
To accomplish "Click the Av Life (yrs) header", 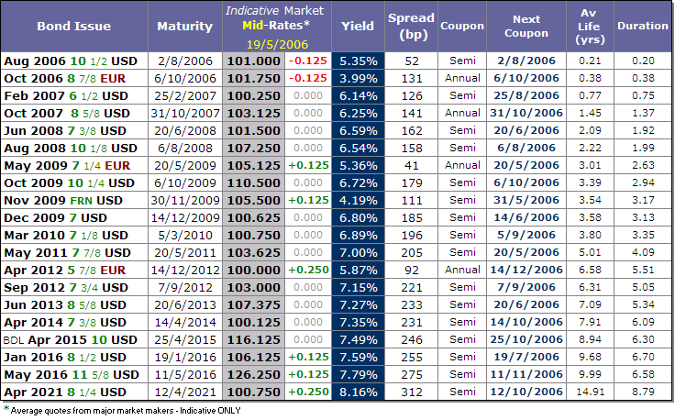I will [x=589, y=26].
